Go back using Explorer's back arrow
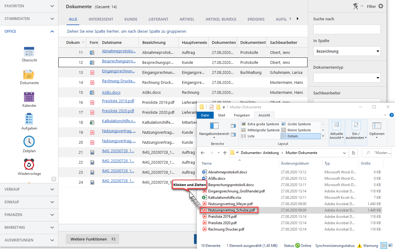The image size is (395, 249). (x=203, y=153)
